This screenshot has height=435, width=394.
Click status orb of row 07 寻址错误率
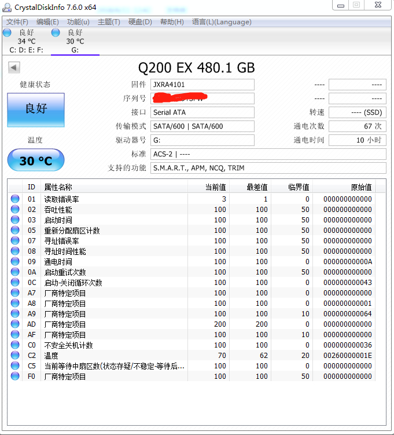point(15,240)
